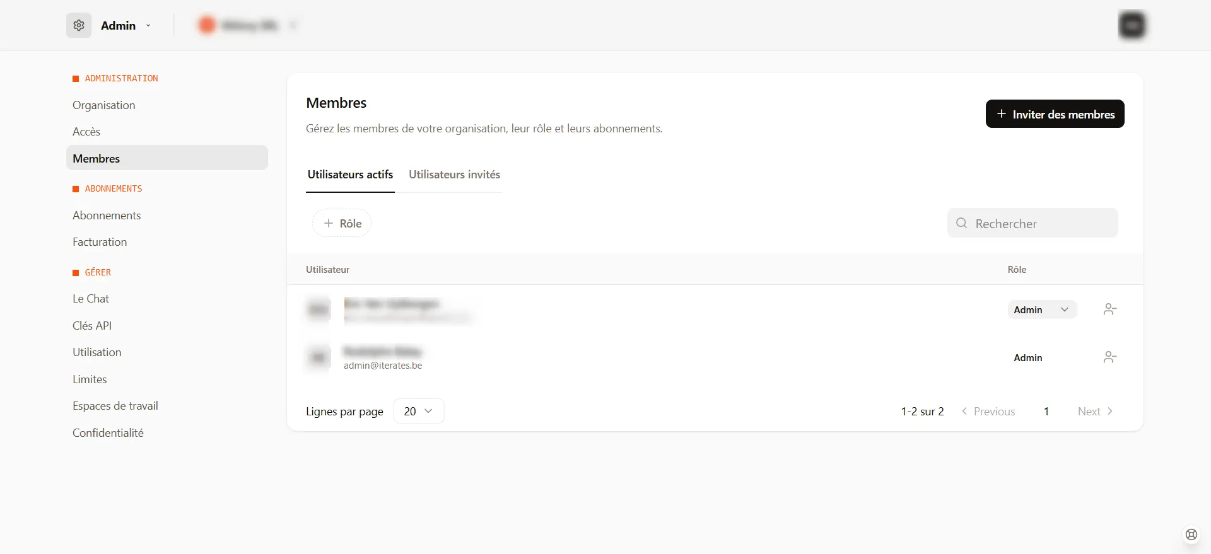Screen dimensions: 1211x554
Task: Open the Limites page
Action: tap(90, 379)
